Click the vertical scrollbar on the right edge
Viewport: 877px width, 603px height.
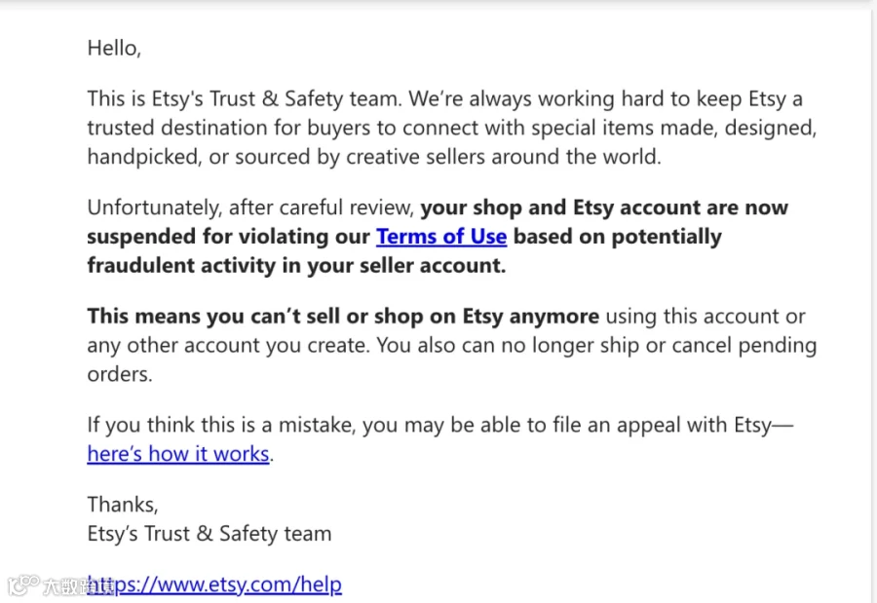click(874, 302)
